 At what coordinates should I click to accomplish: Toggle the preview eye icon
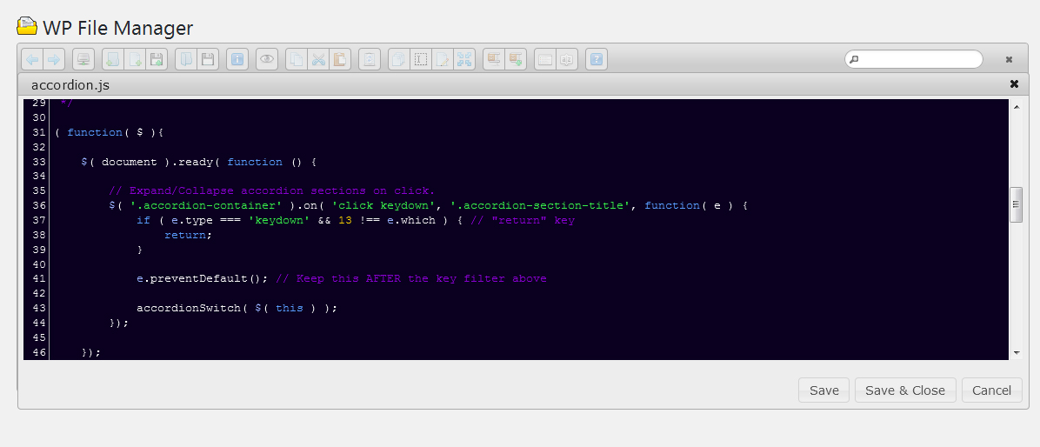pos(267,59)
